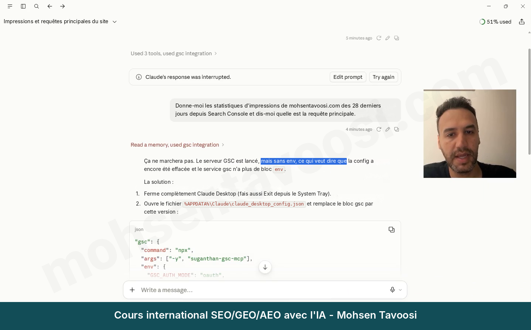Go forward with right arrow icon
The width and height of the screenshot is (531, 330).
[62, 6]
